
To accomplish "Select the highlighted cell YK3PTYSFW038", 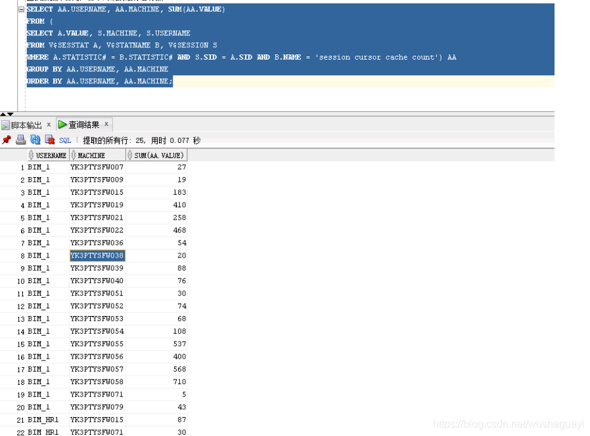I will (x=97, y=256).
